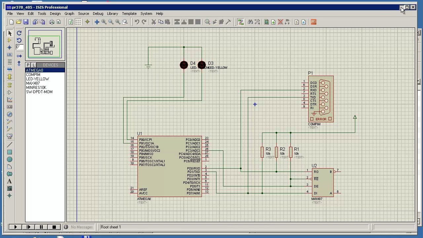
Task: Click the vertical Y-Mirror icon
Action: click(19, 63)
